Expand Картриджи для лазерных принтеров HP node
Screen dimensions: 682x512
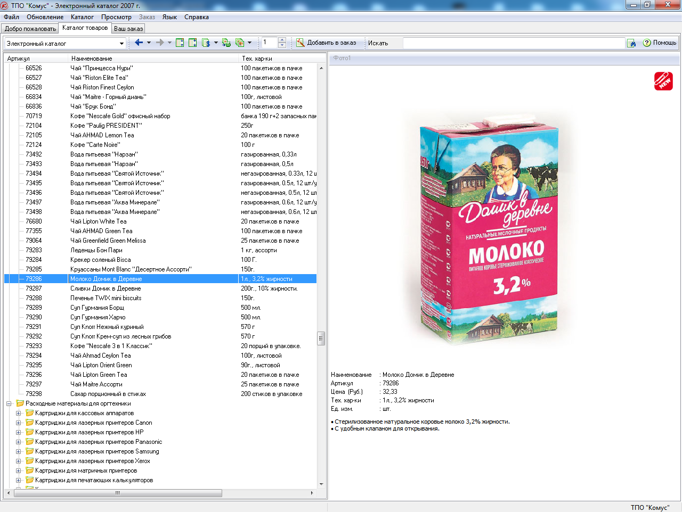coord(19,432)
